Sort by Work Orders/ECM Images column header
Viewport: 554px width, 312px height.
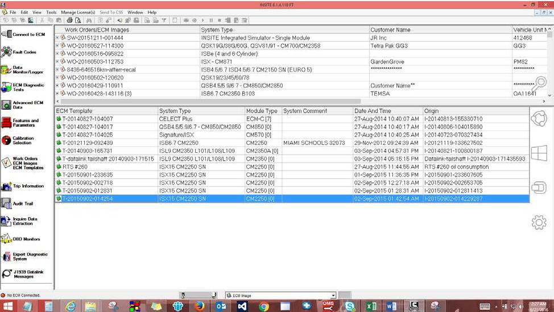pyautogui.click(x=127, y=30)
